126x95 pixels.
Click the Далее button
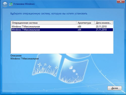[x=115, y=88]
